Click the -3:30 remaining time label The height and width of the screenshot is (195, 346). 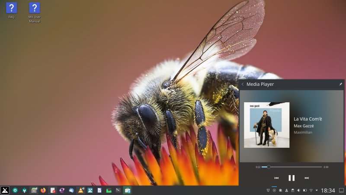point(326,167)
